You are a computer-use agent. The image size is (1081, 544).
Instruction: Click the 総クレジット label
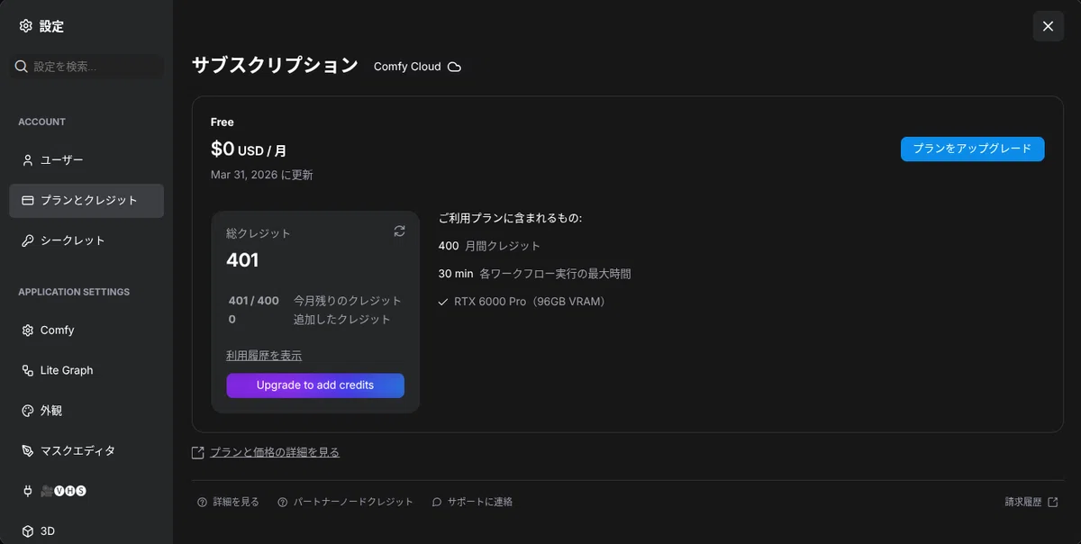point(259,233)
